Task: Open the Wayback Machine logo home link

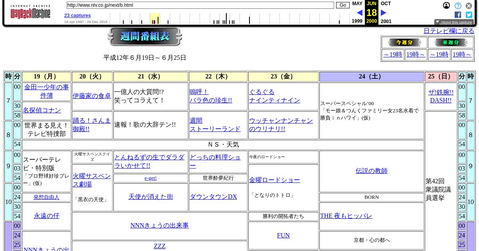Action: (30, 12)
